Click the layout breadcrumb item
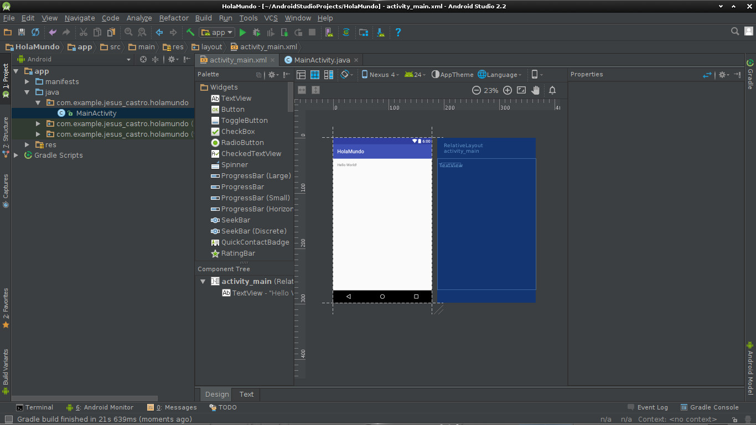The height and width of the screenshot is (425, 756). click(206, 47)
